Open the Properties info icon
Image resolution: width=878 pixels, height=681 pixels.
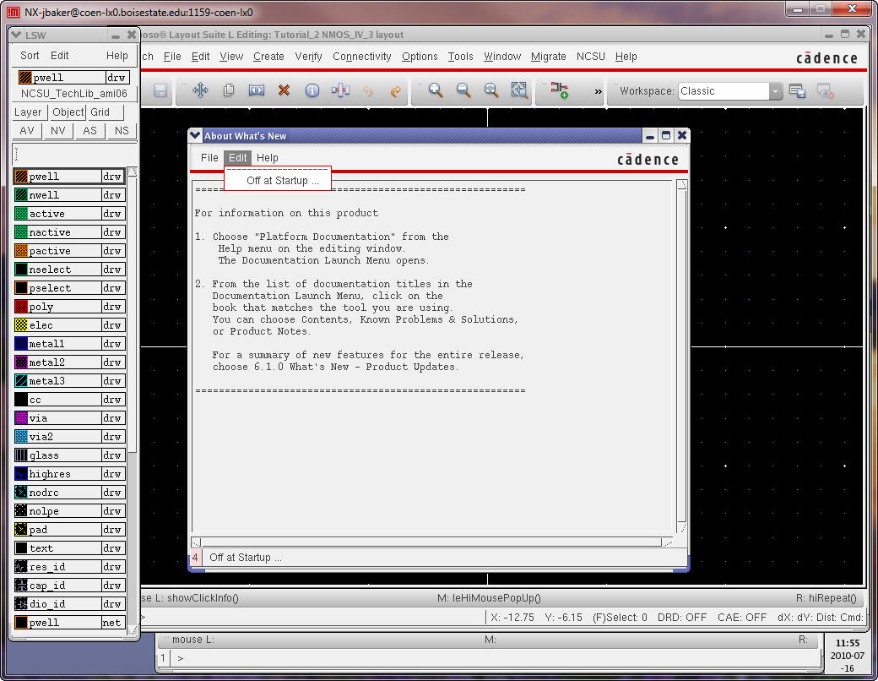click(312, 90)
